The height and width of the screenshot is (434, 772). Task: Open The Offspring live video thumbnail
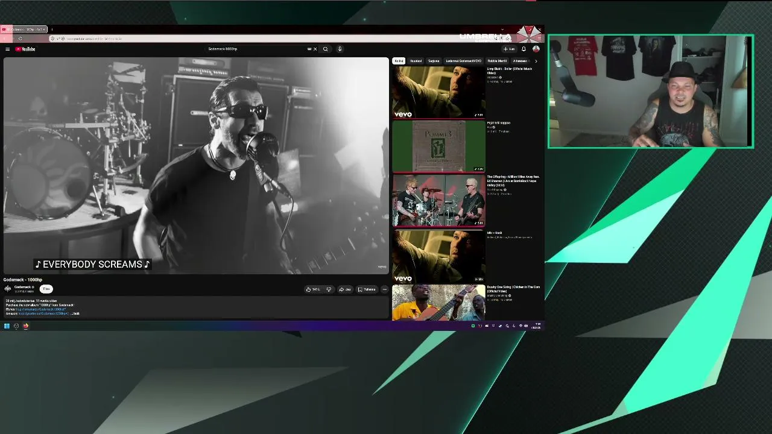pos(438,201)
